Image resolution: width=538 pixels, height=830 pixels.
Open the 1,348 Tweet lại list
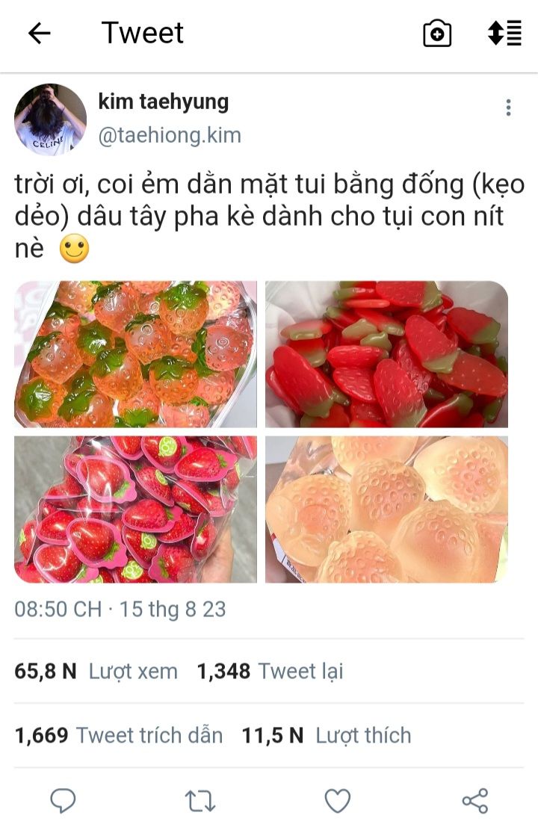270,671
